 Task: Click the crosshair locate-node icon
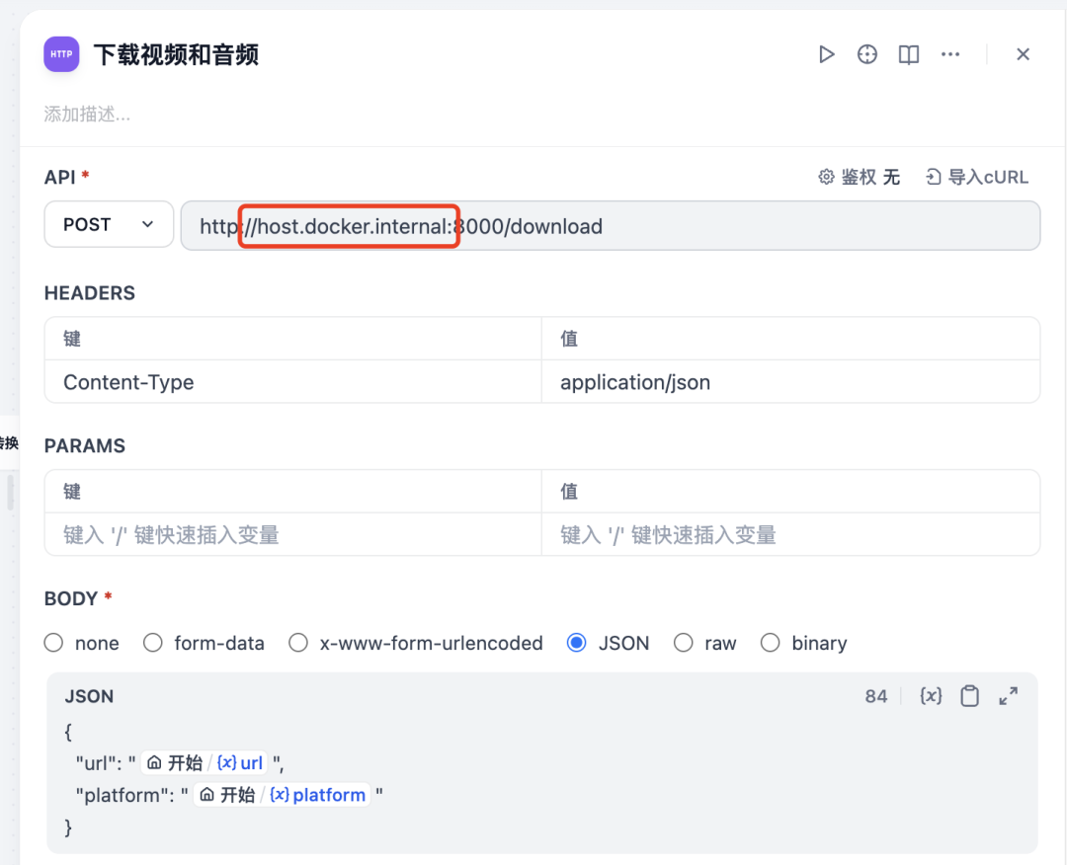click(x=867, y=54)
